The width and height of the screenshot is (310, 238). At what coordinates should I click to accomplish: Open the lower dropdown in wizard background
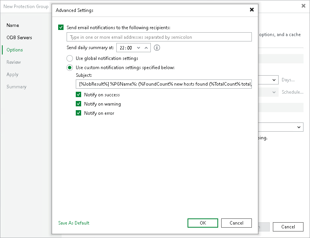pos(299,127)
